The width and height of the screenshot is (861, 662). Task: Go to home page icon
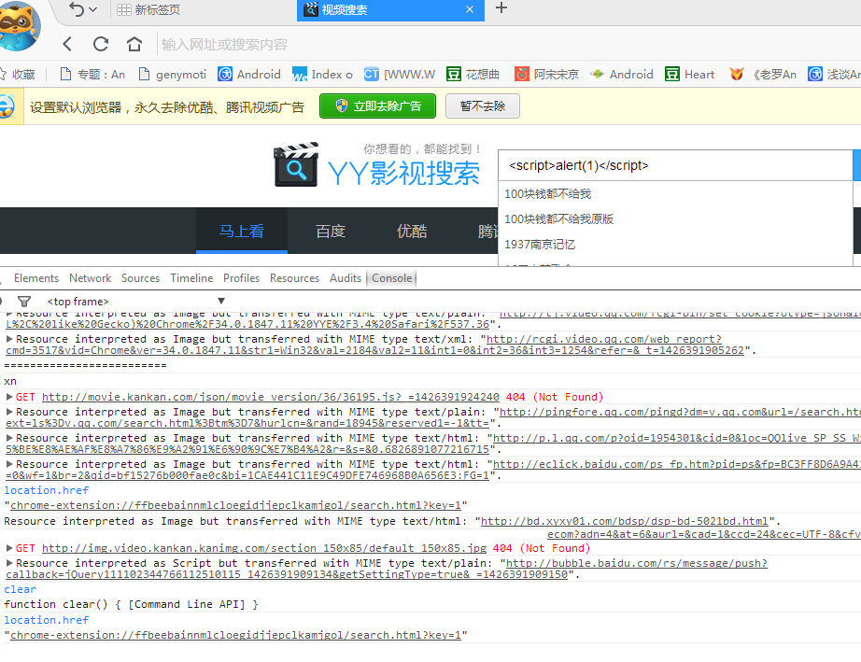click(134, 44)
